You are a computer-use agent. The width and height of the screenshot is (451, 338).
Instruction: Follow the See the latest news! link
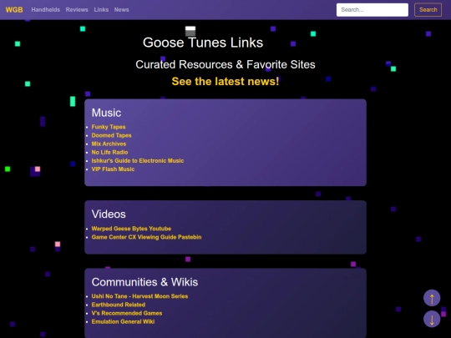tap(225, 81)
